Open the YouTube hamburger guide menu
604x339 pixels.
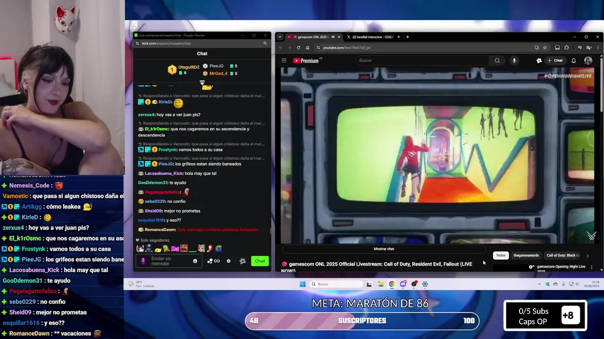[284, 60]
